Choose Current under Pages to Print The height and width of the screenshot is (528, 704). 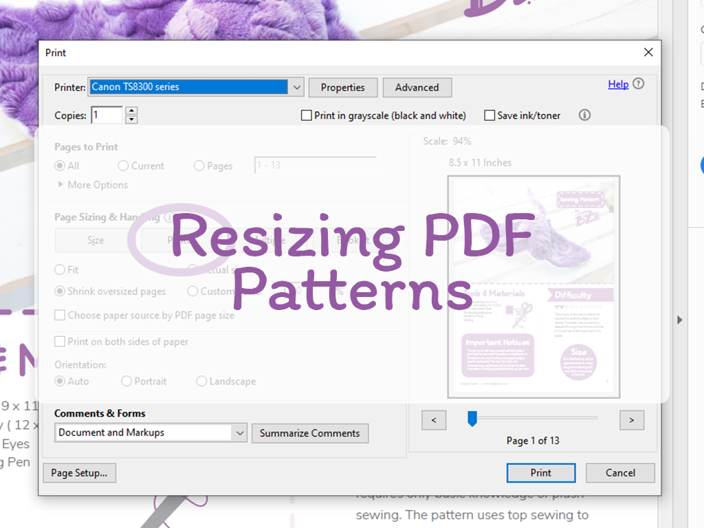click(124, 166)
